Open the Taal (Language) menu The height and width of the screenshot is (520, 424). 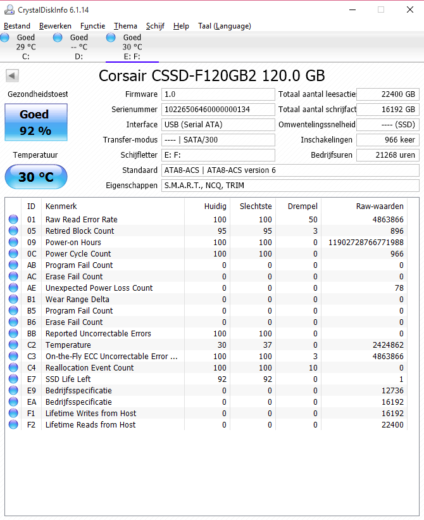225,26
